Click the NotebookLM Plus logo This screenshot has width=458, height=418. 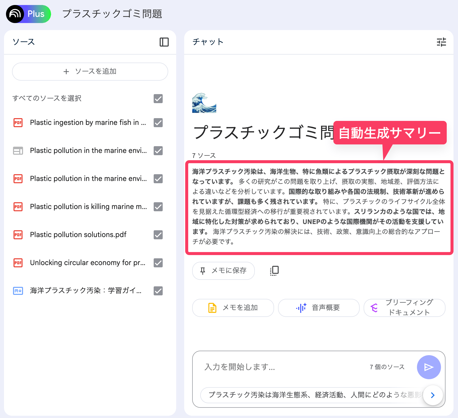(29, 14)
